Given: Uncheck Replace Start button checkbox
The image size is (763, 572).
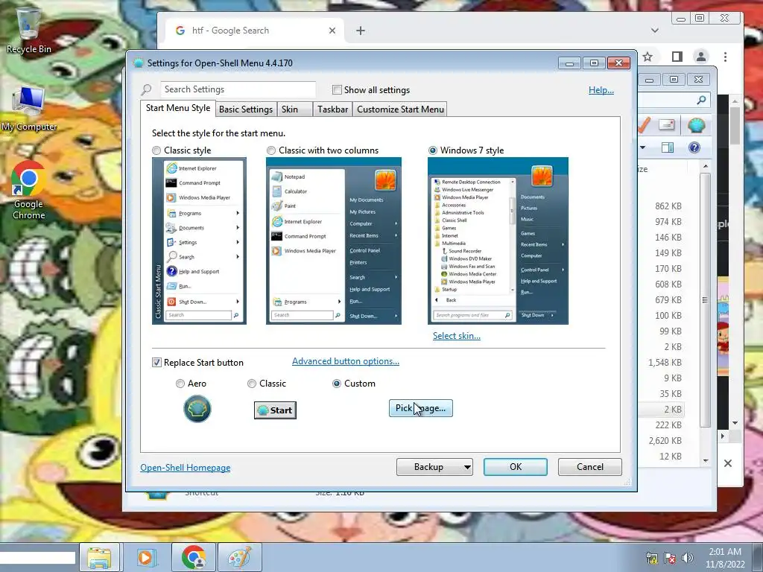Looking at the screenshot, I should [156, 363].
